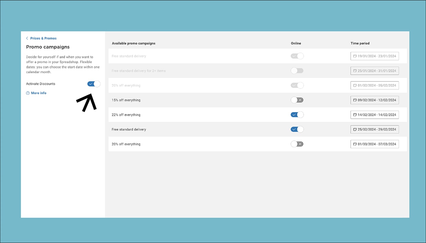Open the More info link
Viewport: 426px width, 243px height.
point(39,93)
